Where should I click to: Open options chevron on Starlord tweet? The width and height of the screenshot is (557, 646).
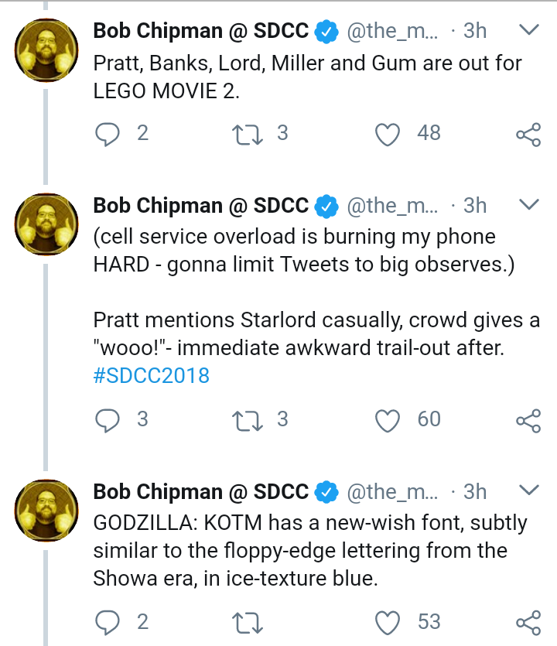click(529, 204)
